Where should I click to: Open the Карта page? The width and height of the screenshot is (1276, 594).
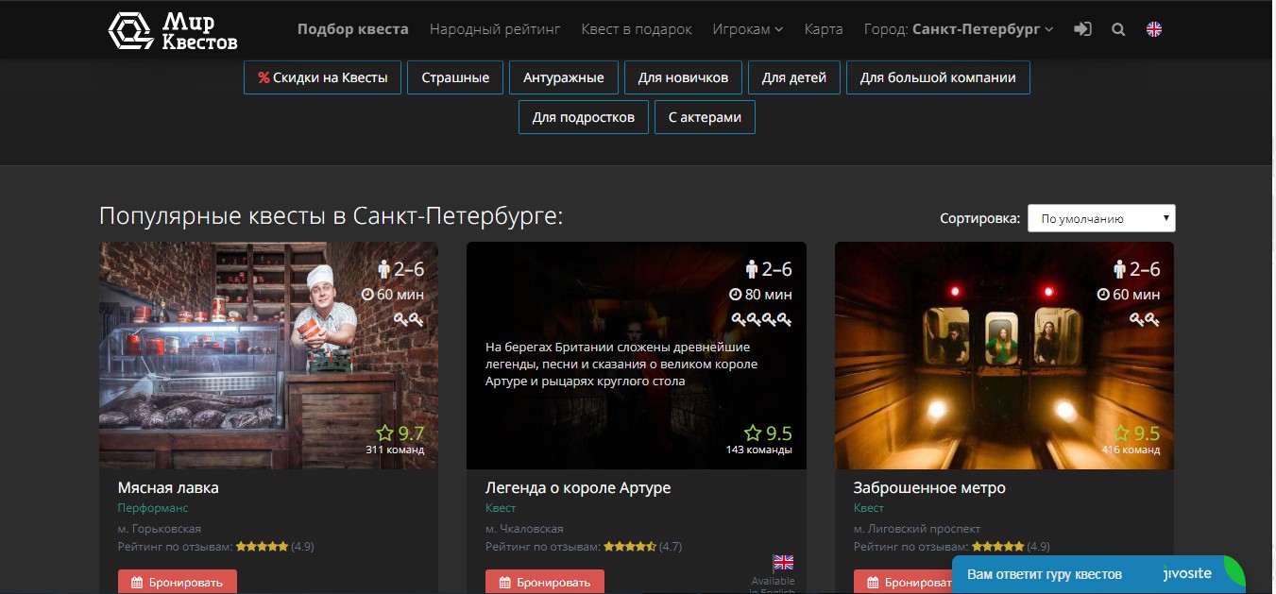[824, 29]
